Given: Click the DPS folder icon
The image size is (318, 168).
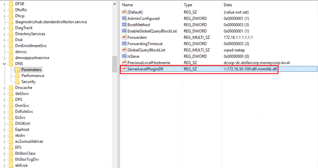Looking at the screenshot, I should pos(11,99).
